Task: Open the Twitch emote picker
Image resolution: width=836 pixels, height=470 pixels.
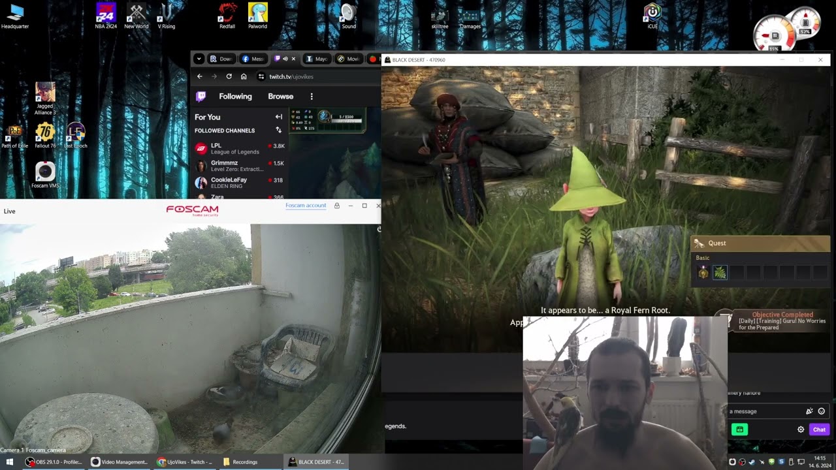Action: click(x=821, y=411)
